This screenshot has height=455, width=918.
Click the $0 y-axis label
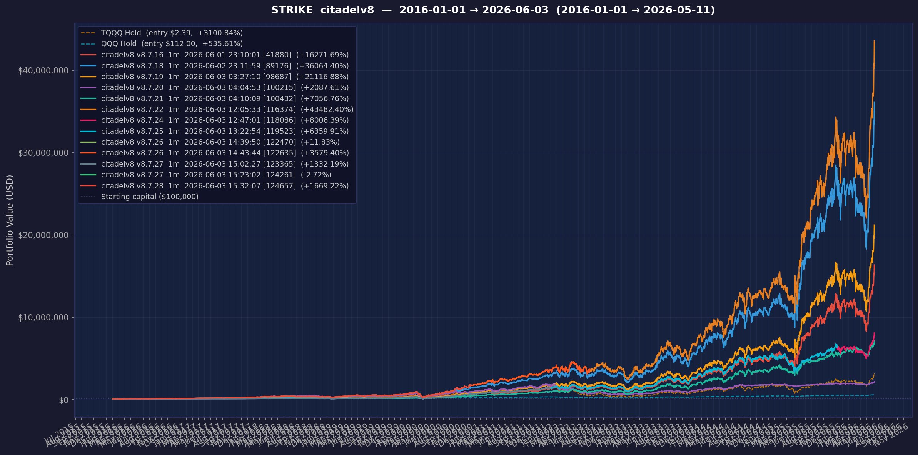pos(64,400)
